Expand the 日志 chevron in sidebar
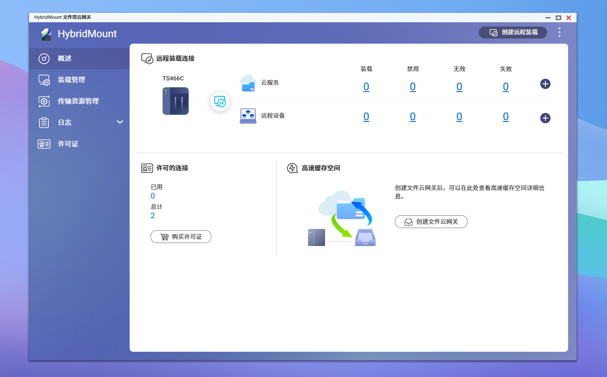Viewport: 607px width, 377px height. tap(120, 122)
